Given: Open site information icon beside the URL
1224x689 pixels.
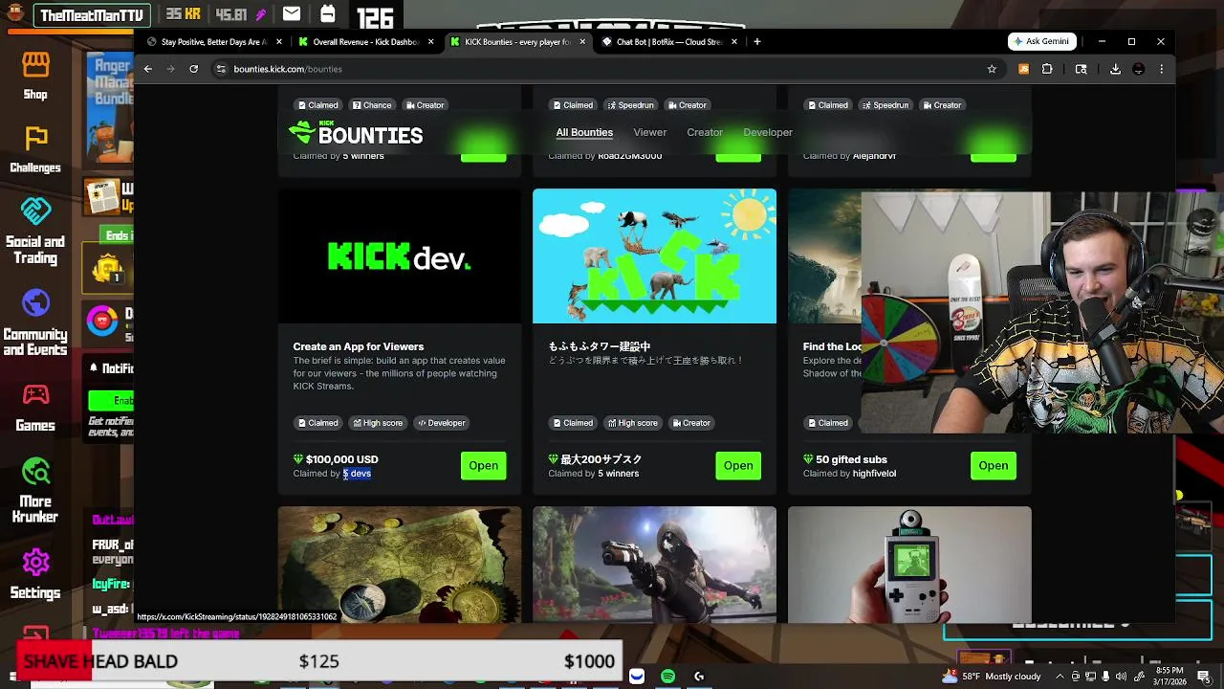Looking at the screenshot, I should (221, 69).
